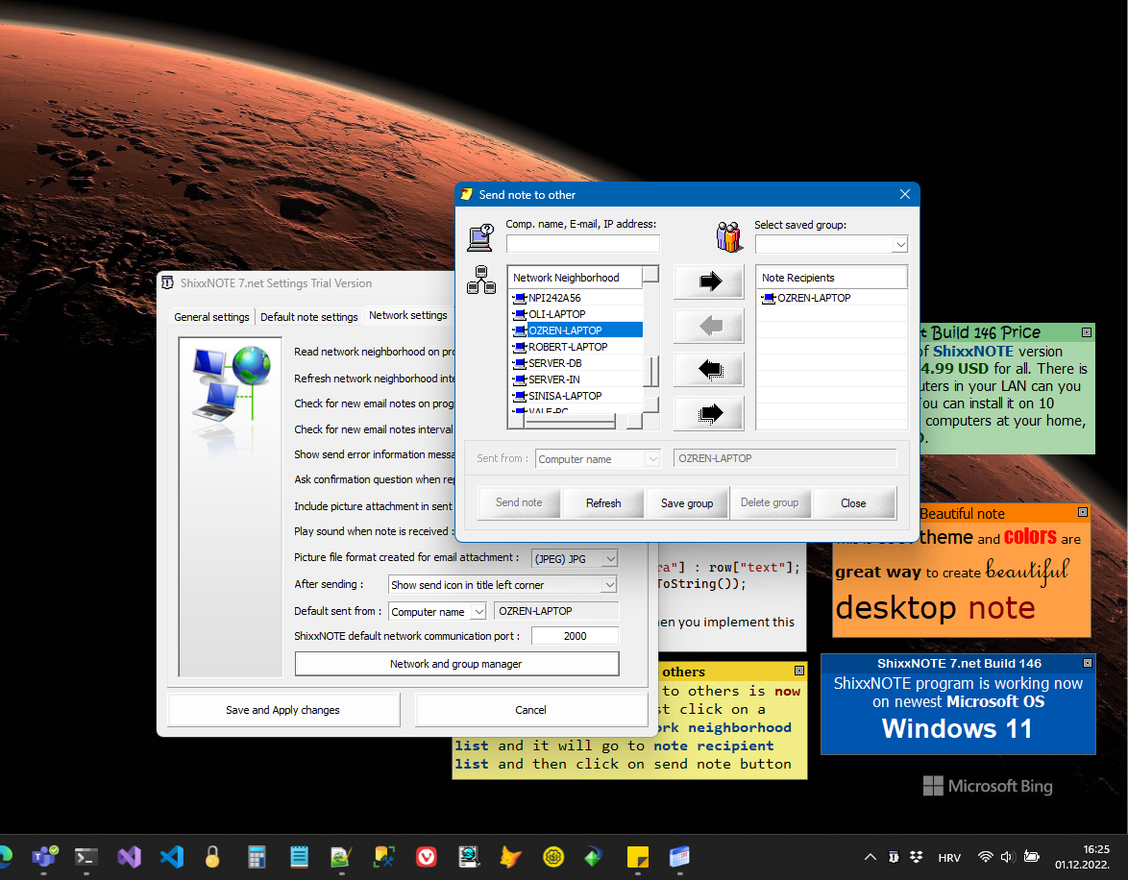
Task: Click the people icon next to Select saved group
Action: tap(728, 236)
